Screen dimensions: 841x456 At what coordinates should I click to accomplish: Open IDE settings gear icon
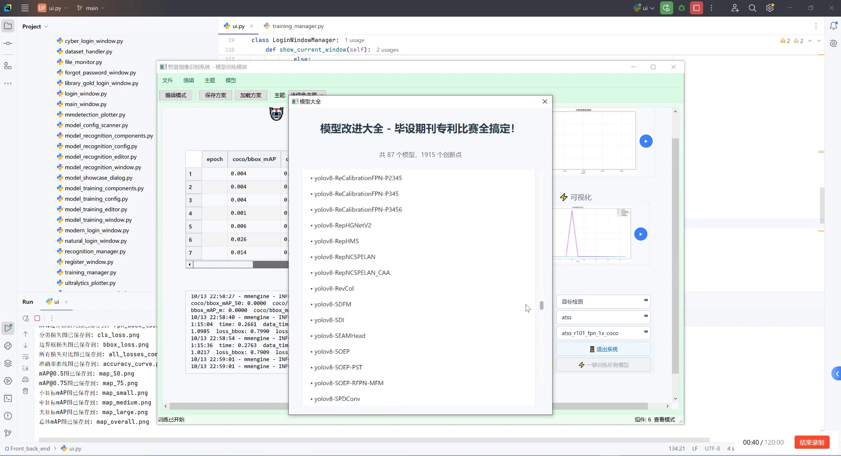coord(770,8)
